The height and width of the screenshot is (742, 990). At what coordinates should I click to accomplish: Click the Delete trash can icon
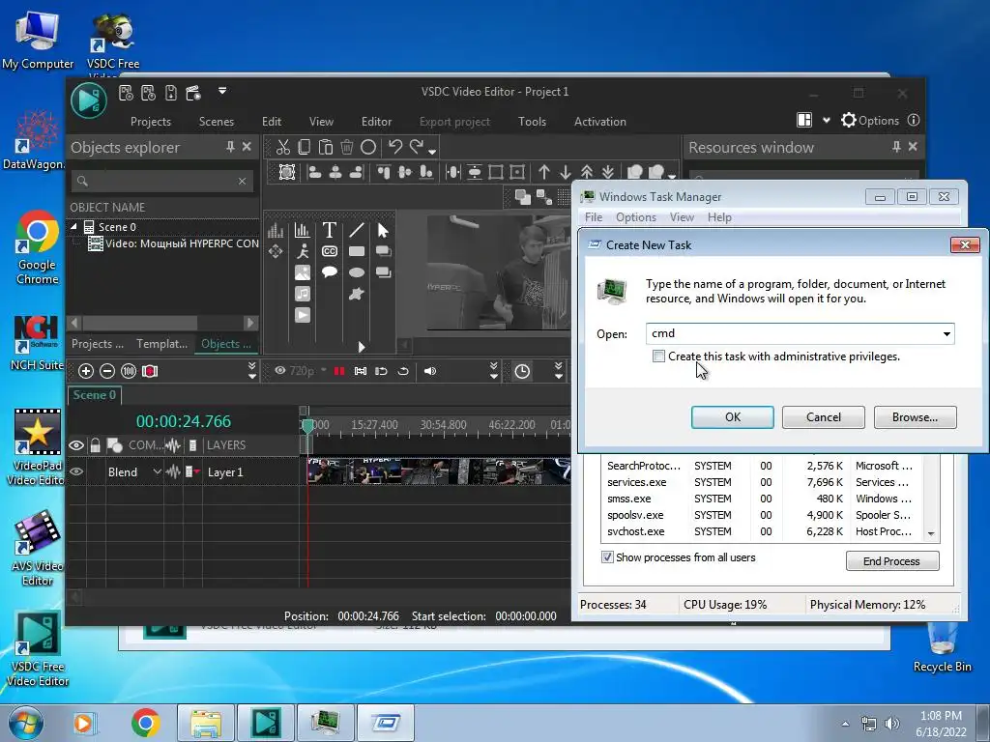[x=347, y=148]
